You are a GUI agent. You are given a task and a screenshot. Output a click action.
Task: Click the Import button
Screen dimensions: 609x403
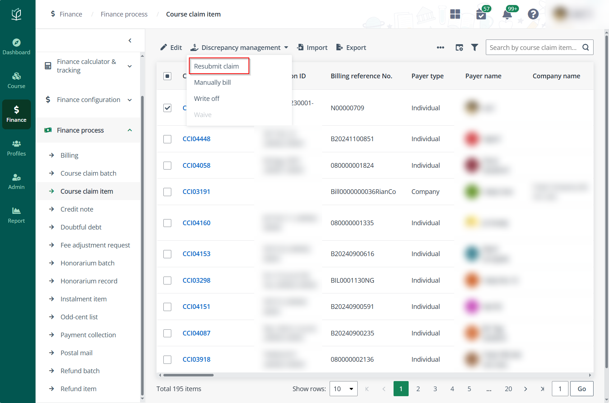pos(312,47)
